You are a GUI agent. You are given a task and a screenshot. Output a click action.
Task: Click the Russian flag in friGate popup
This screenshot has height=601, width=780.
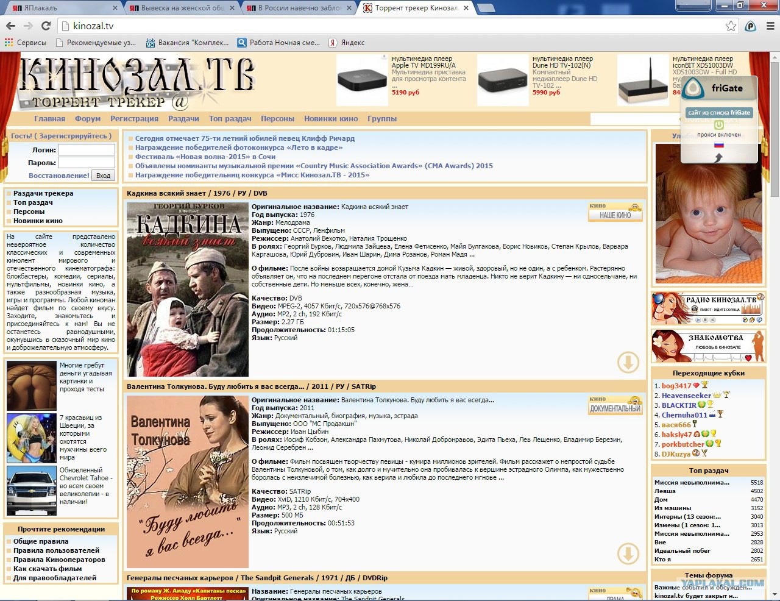(x=719, y=145)
